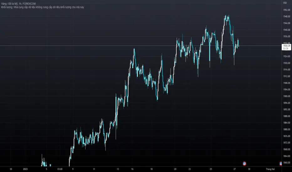Open the USD currency label on price axis
The image size is (292, 172).
click(x=285, y=3)
